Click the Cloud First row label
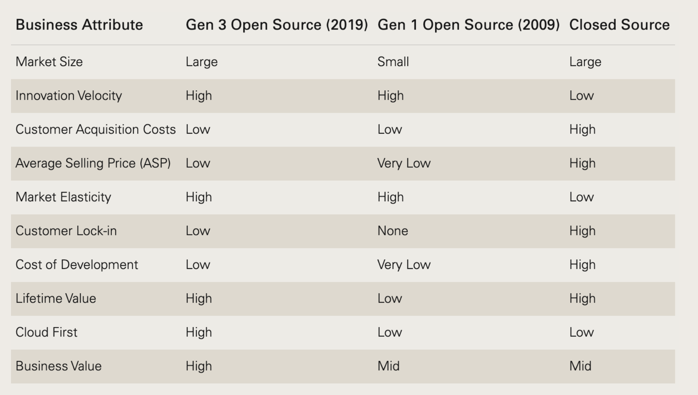Image resolution: width=698 pixels, height=395 pixels. point(46,332)
